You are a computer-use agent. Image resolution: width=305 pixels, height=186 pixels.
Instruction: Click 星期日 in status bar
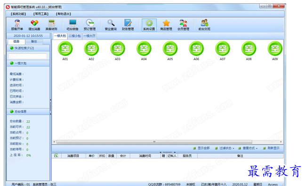tap(258, 184)
